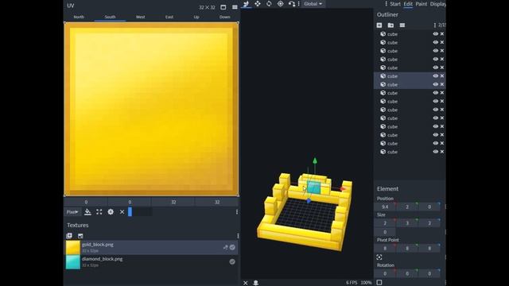Toggle visibility of the fourth cube

click(x=436, y=59)
